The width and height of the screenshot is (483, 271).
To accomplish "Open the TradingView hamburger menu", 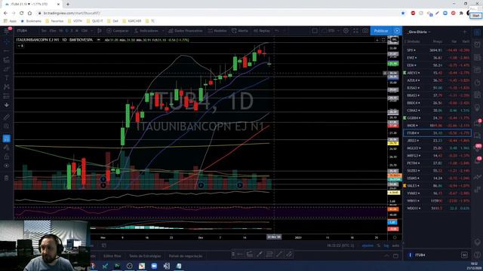I will 7,31.
